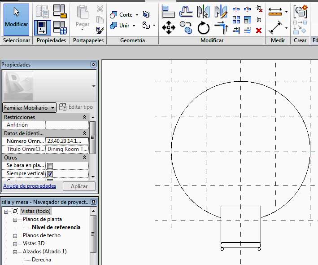Collapse the Restricciones section
The height and width of the screenshot is (265, 318).
(x=85, y=117)
